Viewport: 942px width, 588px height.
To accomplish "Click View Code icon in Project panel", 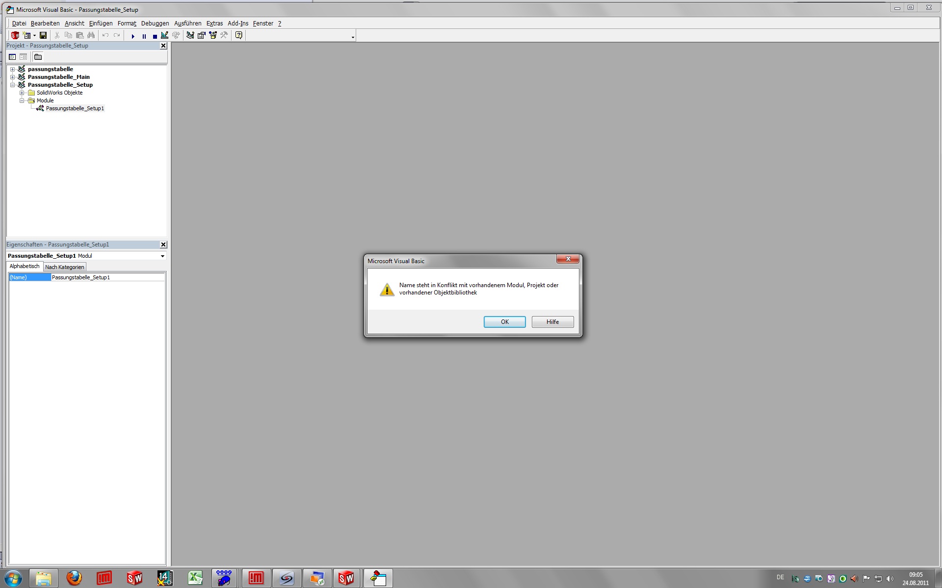I will [12, 57].
